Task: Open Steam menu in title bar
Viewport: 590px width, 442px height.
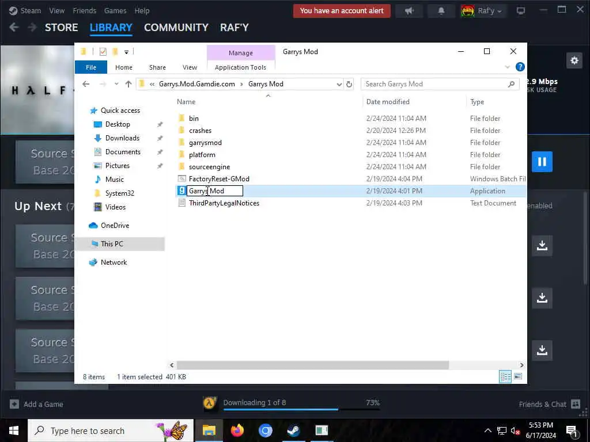Action: click(x=25, y=10)
